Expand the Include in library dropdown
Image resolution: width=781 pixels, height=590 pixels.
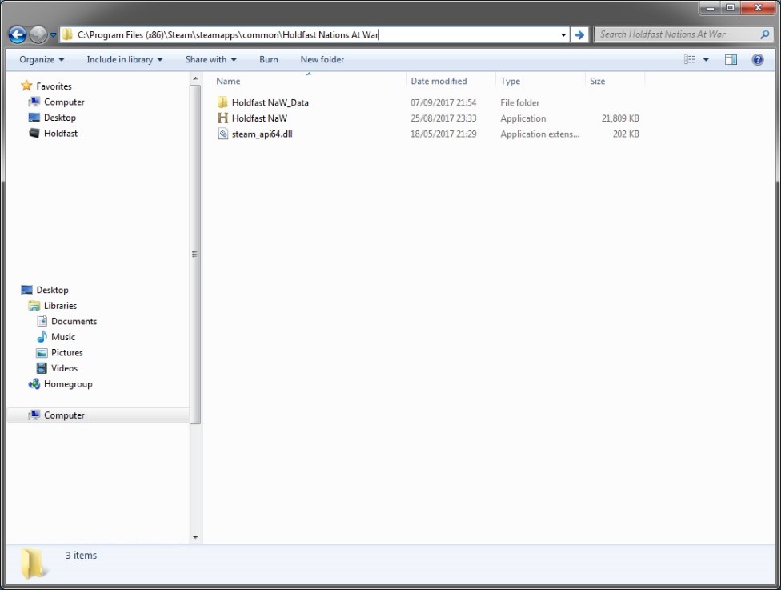tap(124, 59)
